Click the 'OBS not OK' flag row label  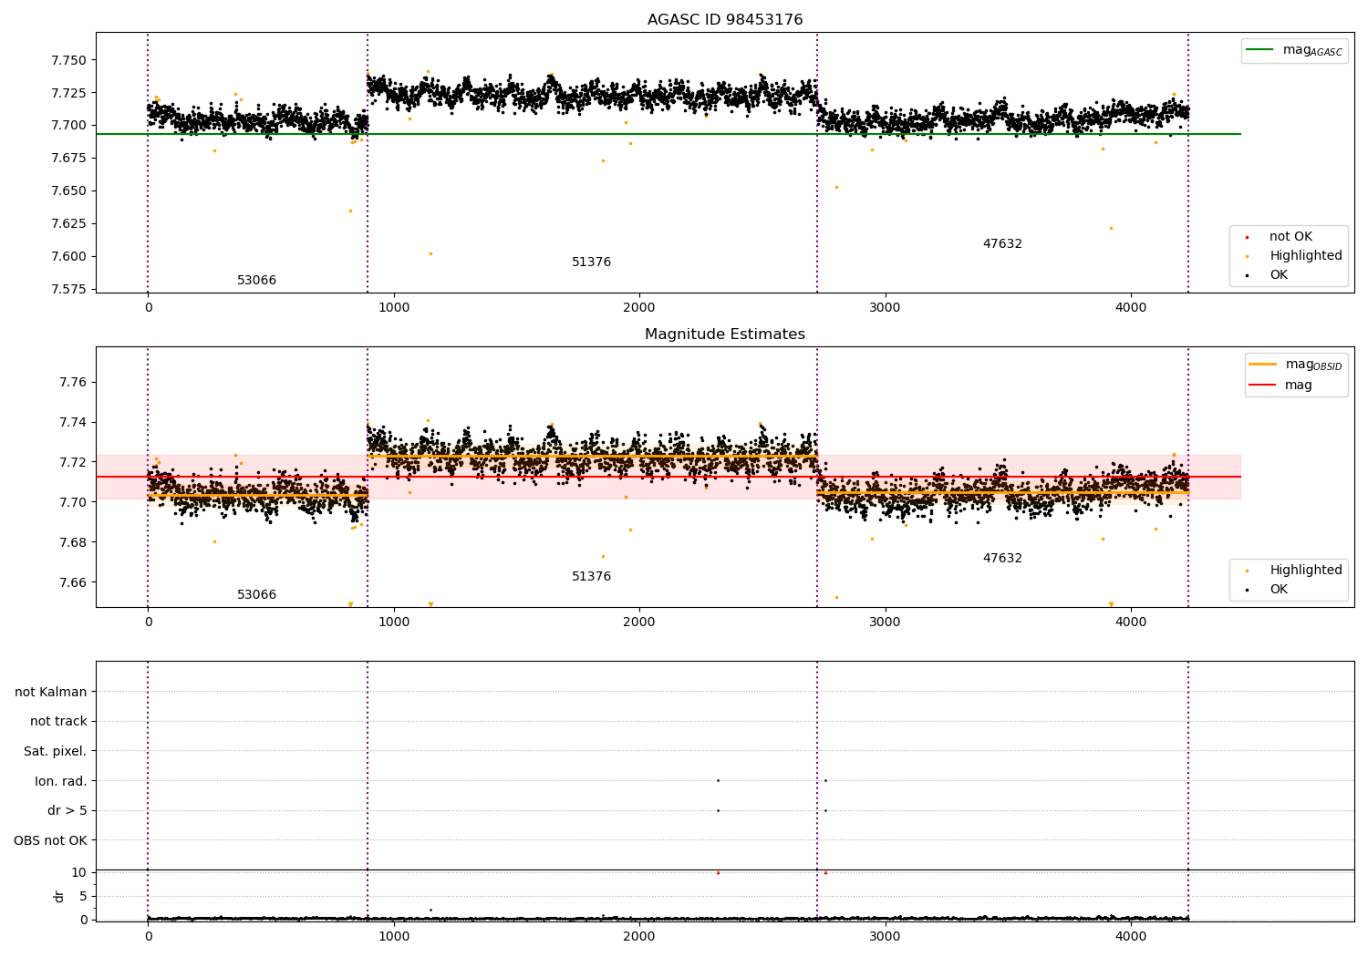point(50,840)
